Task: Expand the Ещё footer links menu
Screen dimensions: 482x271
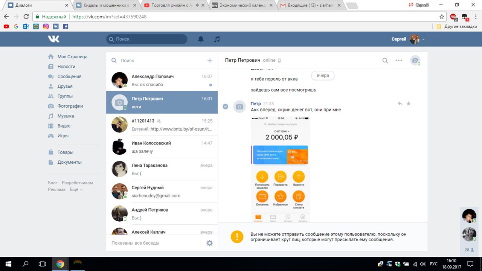Action: tap(76, 190)
